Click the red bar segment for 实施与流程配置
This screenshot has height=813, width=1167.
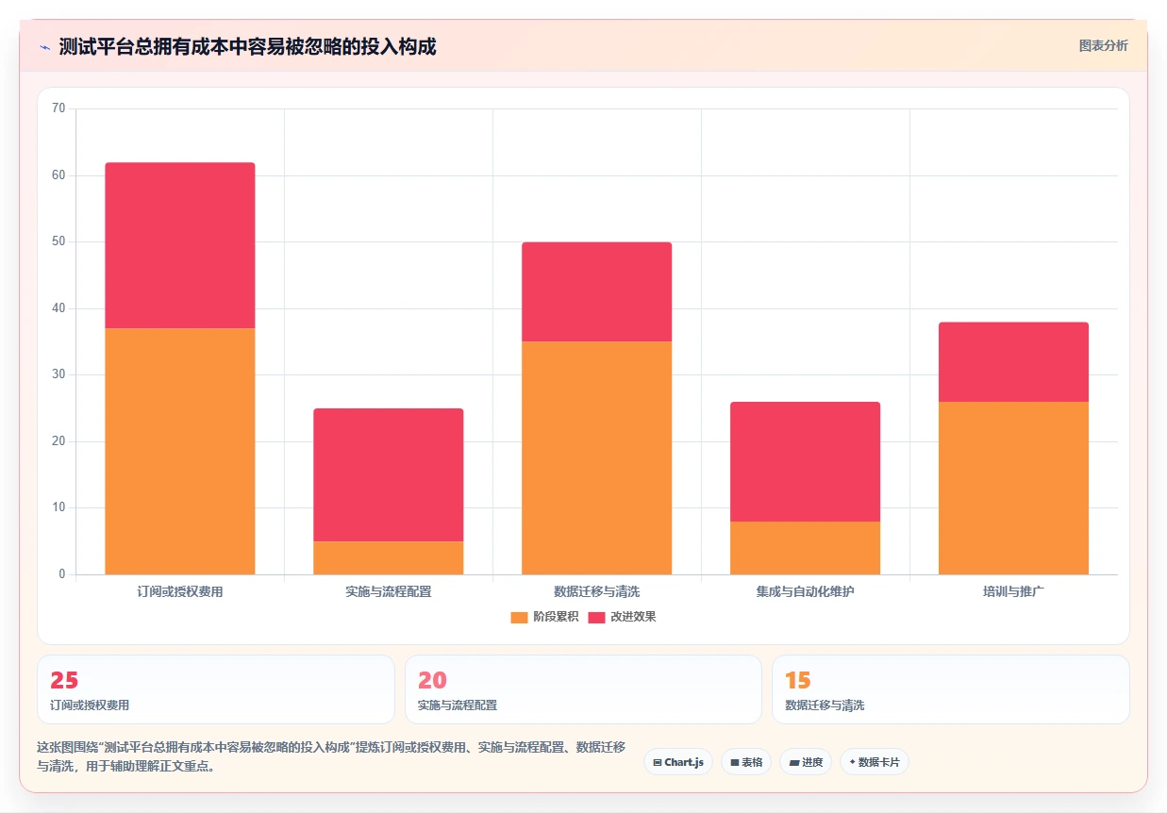click(389, 474)
